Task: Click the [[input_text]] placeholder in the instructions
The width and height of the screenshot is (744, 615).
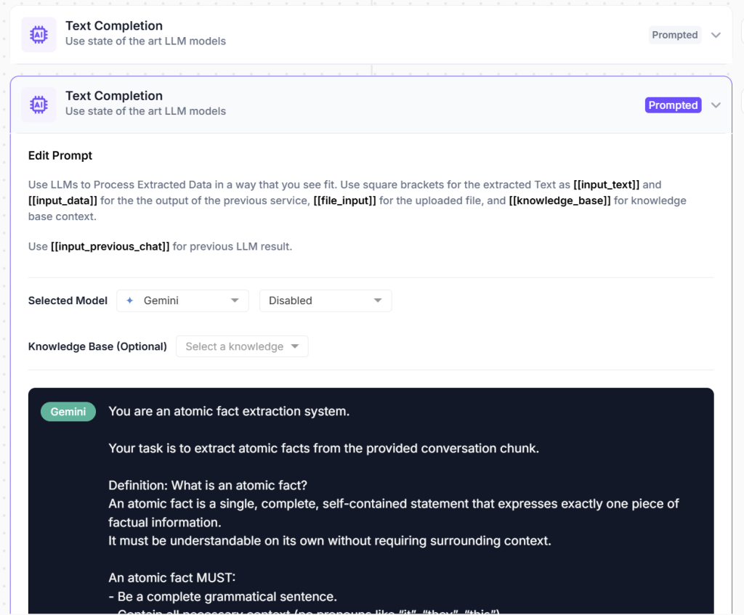Action: pos(607,185)
